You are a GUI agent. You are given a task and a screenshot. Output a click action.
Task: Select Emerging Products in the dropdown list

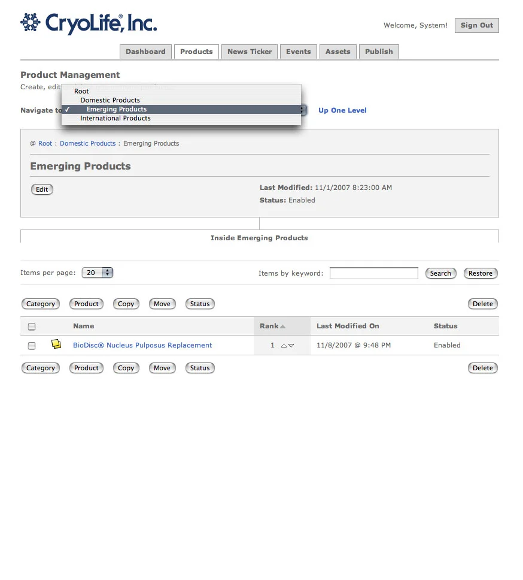[181, 109]
